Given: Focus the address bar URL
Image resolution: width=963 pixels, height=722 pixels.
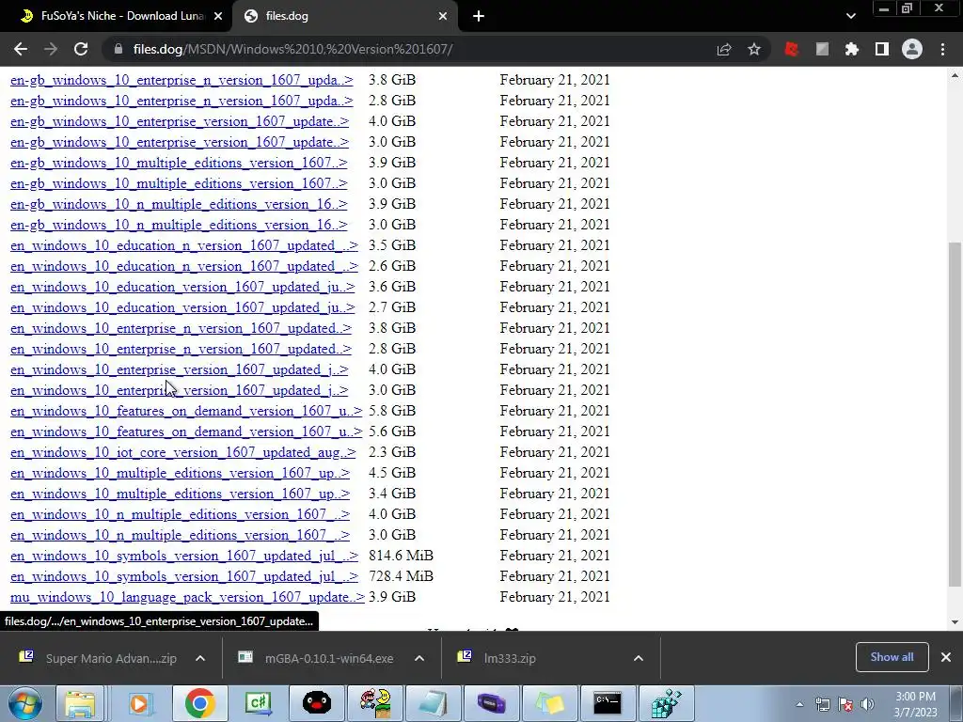Looking at the screenshot, I should [293, 49].
